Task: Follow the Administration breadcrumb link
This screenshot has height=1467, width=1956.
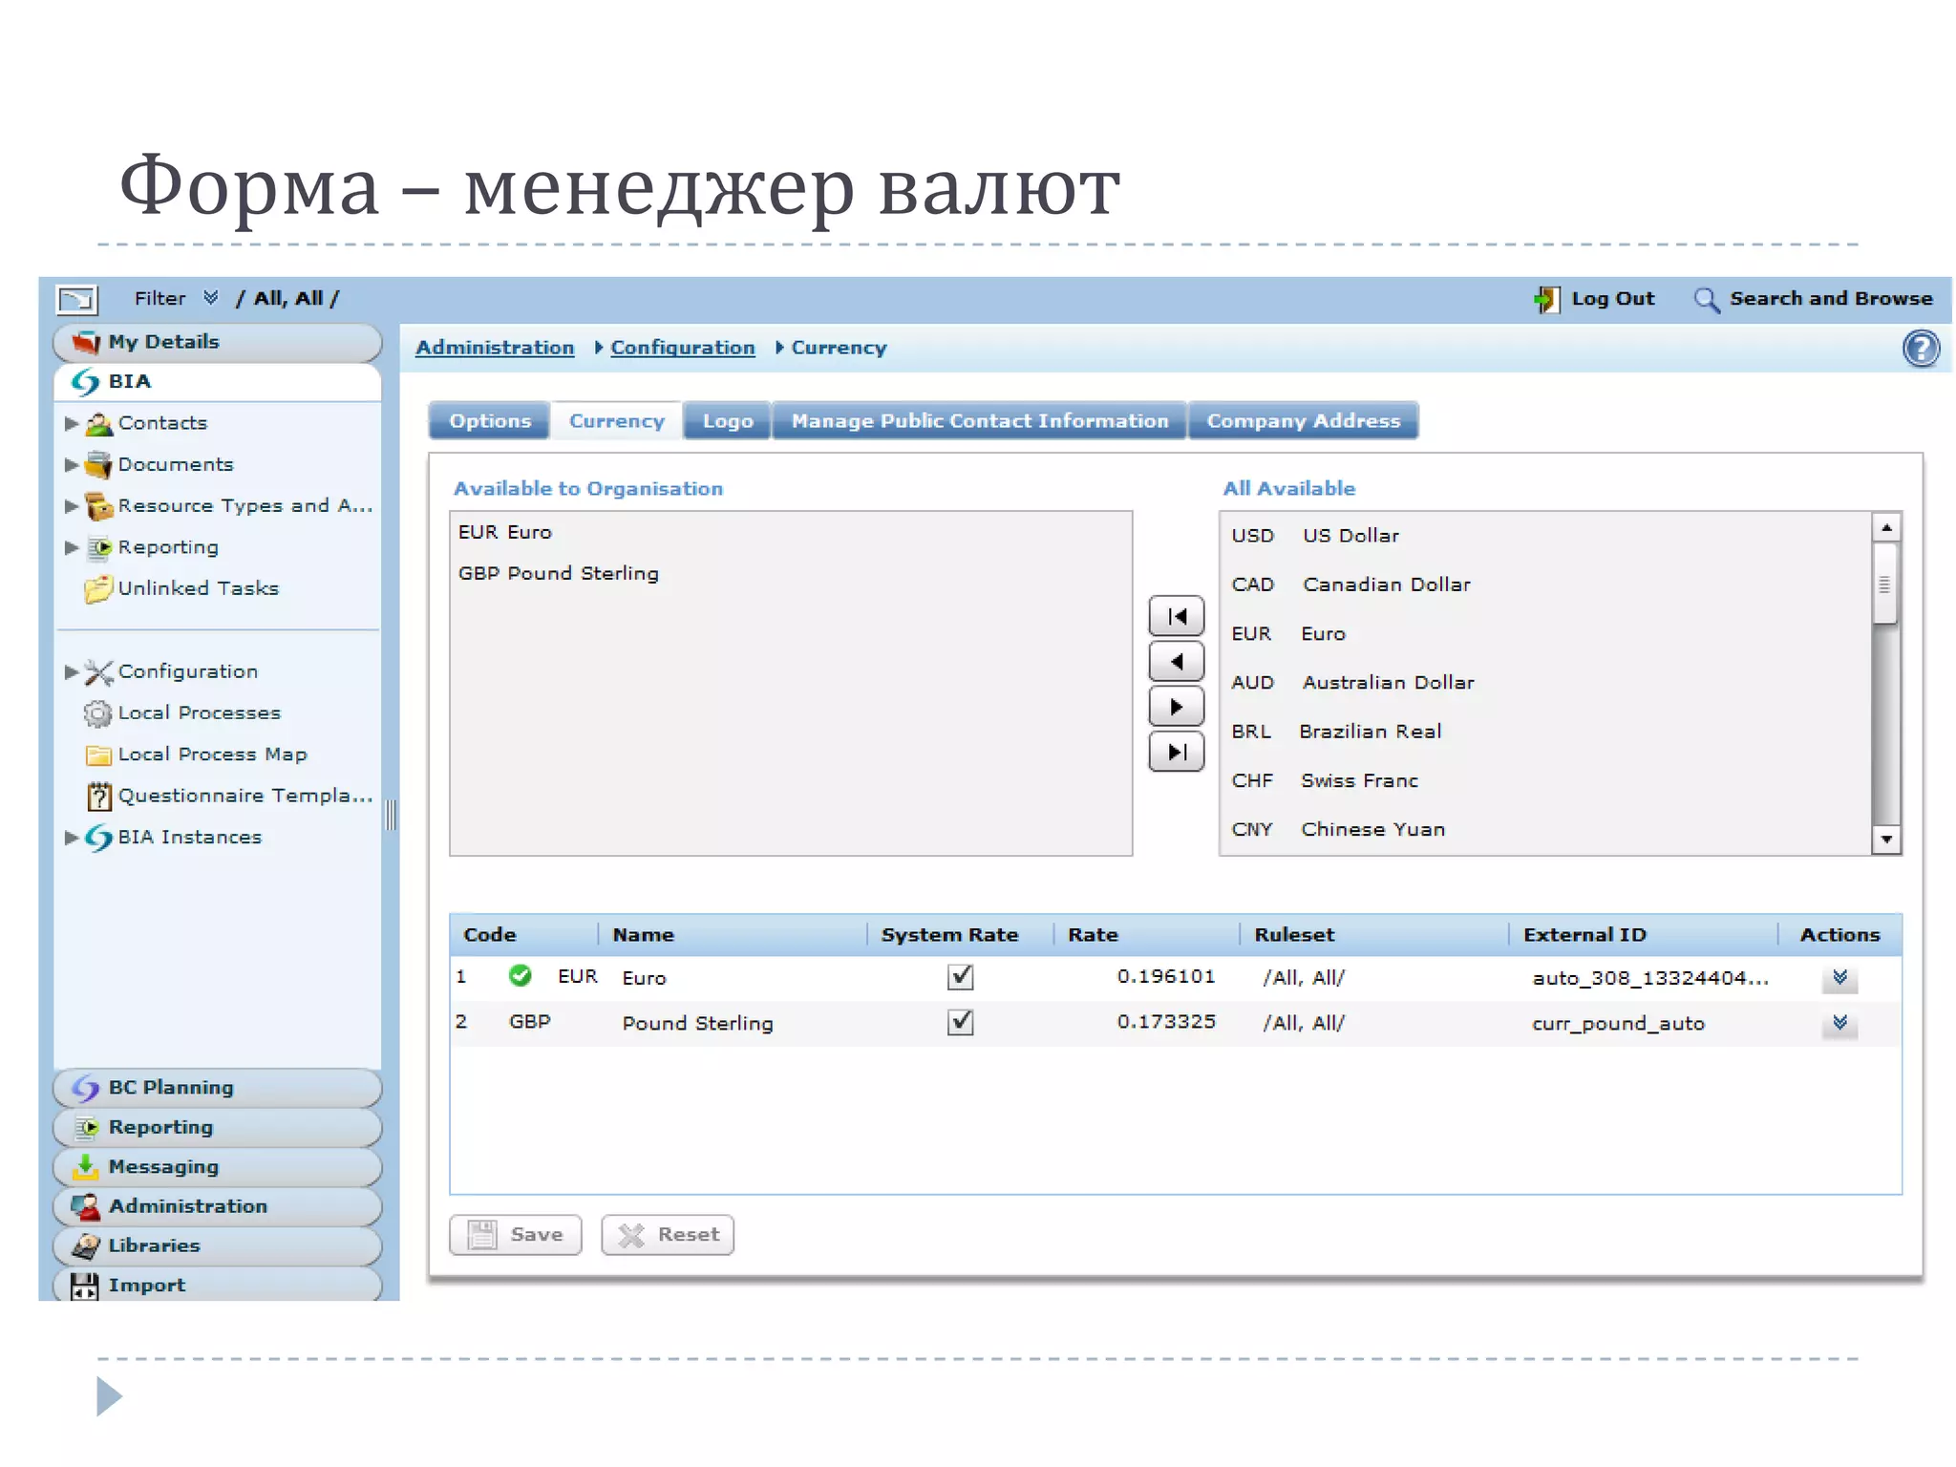Action: point(495,348)
